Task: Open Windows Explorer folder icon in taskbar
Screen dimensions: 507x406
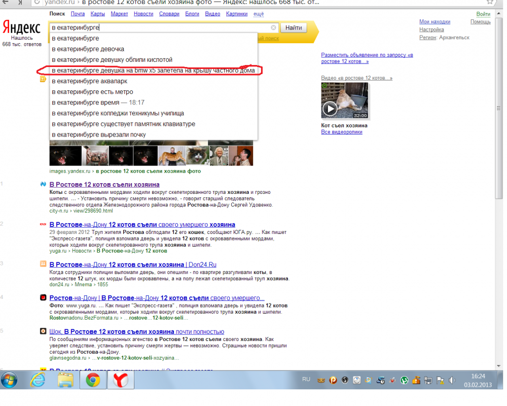Action: pyautogui.click(x=65, y=380)
